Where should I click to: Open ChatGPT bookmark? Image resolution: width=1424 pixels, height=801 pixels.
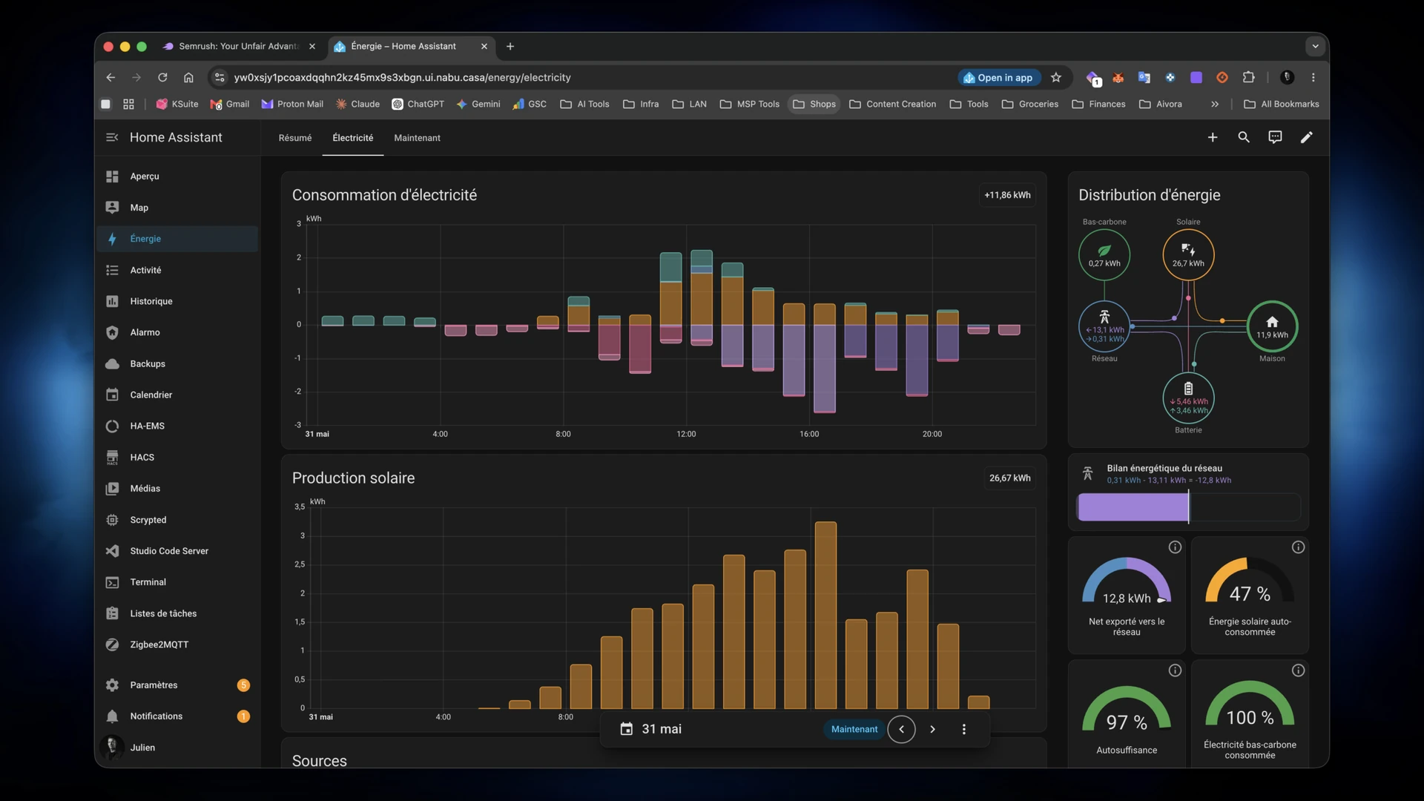pos(418,104)
